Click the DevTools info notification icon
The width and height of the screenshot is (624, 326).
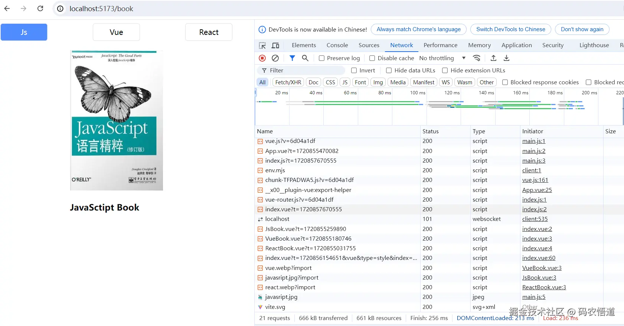pyautogui.click(x=262, y=29)
